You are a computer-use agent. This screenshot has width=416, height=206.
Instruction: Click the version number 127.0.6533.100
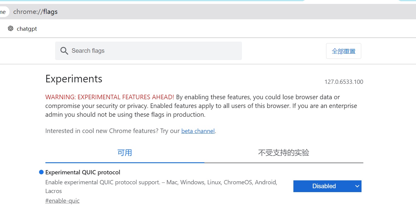point(344,82)
